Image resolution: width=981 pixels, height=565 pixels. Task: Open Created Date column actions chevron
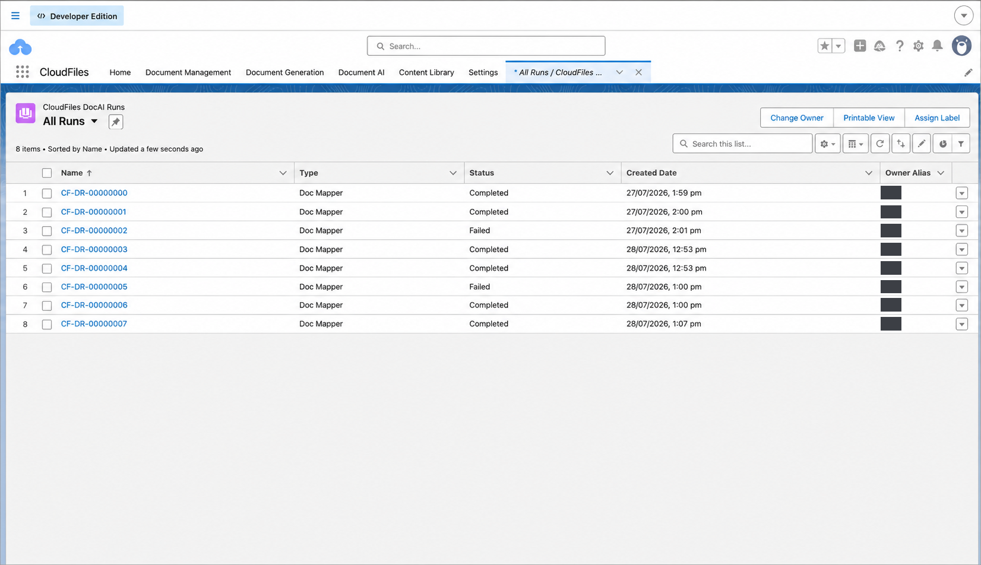pyautogui.click(x=869, y=173)
